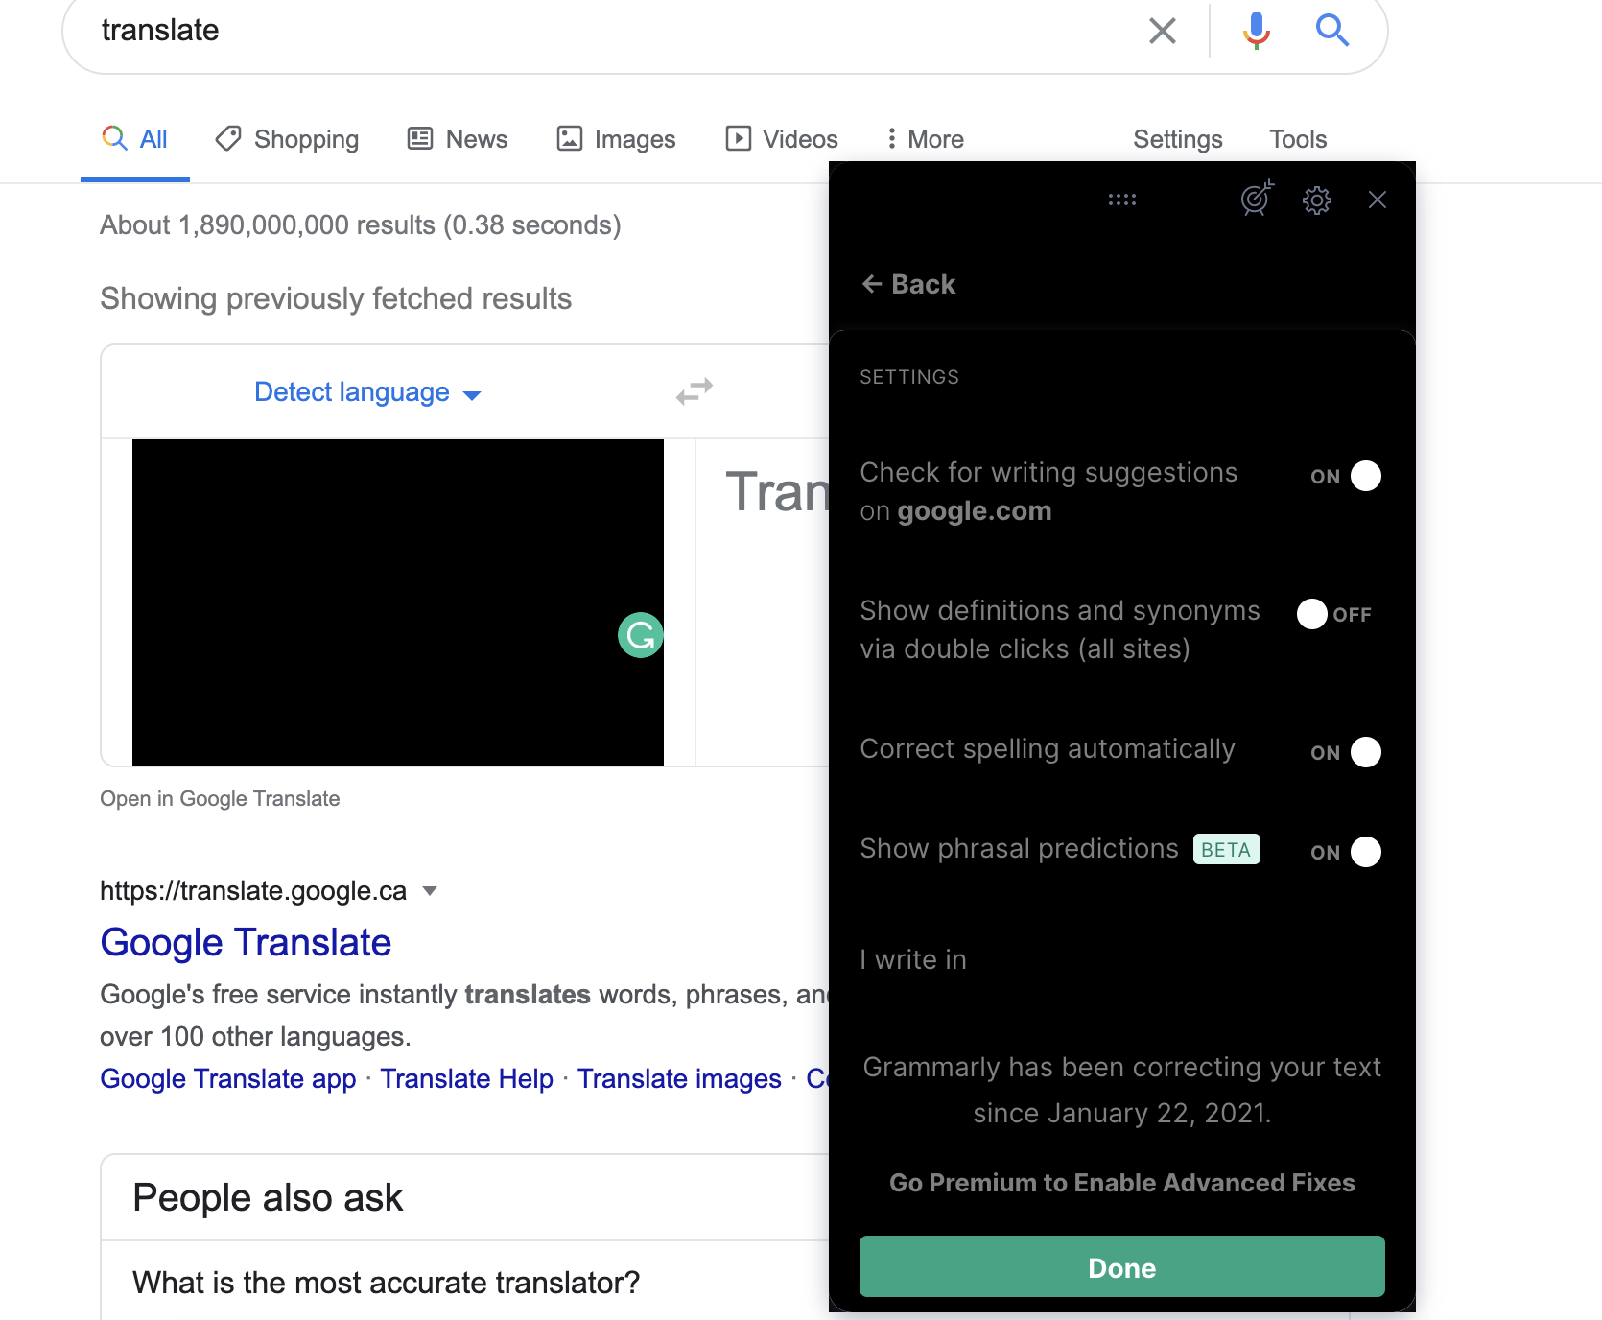Click the green Grammarly G icon
Screen dimensions: 1602x1320
pyautogui.click(x=639, y=635)
